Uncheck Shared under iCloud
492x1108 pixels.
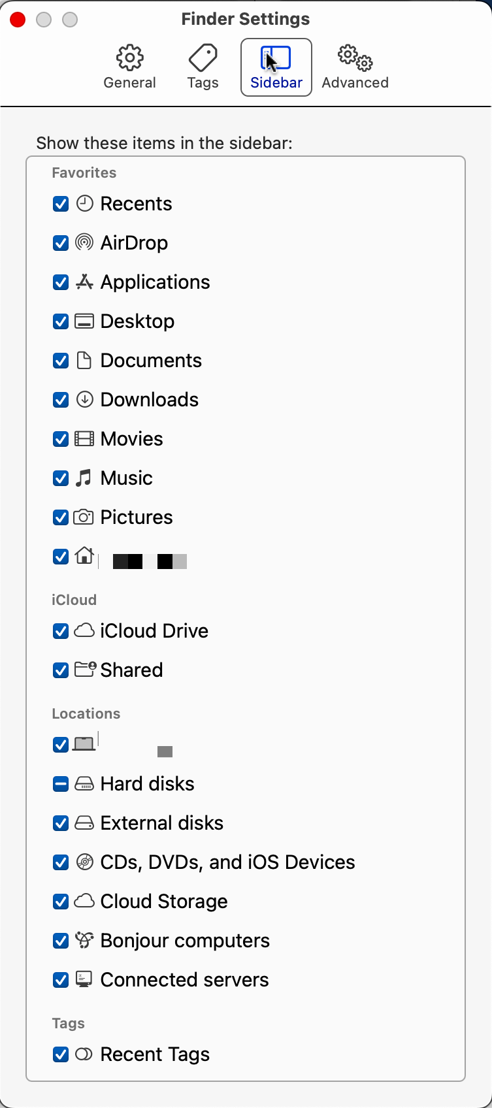point(60,670)
